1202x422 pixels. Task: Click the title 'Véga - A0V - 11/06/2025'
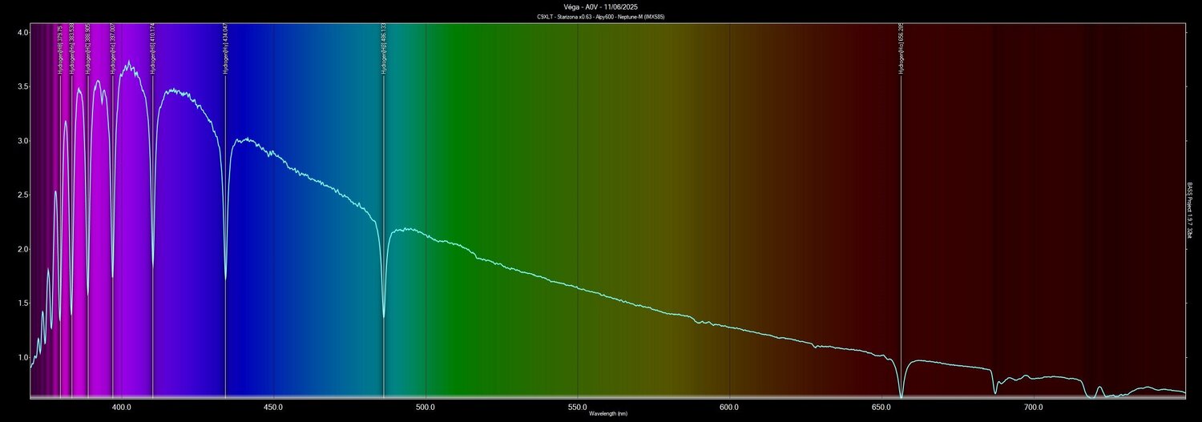pyautogui.click(x=600, y=7)
